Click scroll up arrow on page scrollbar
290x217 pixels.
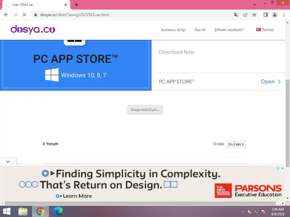pos(287,23)
